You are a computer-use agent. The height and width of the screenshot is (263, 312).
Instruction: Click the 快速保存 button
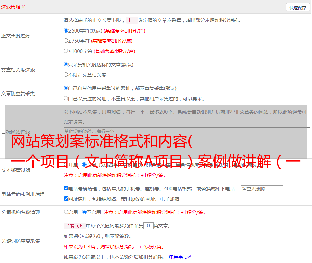298,8
